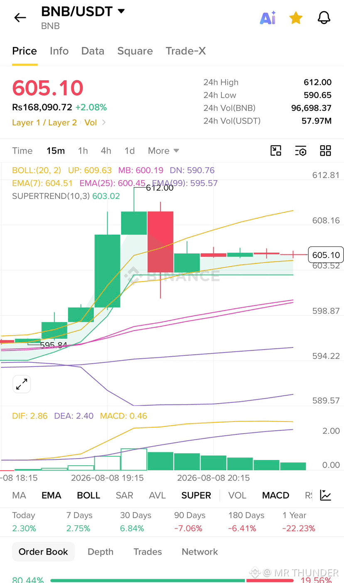The height and width of the screenshot is (583, 344).
Task: Select the Time chart interval
Action: (22, 151)
